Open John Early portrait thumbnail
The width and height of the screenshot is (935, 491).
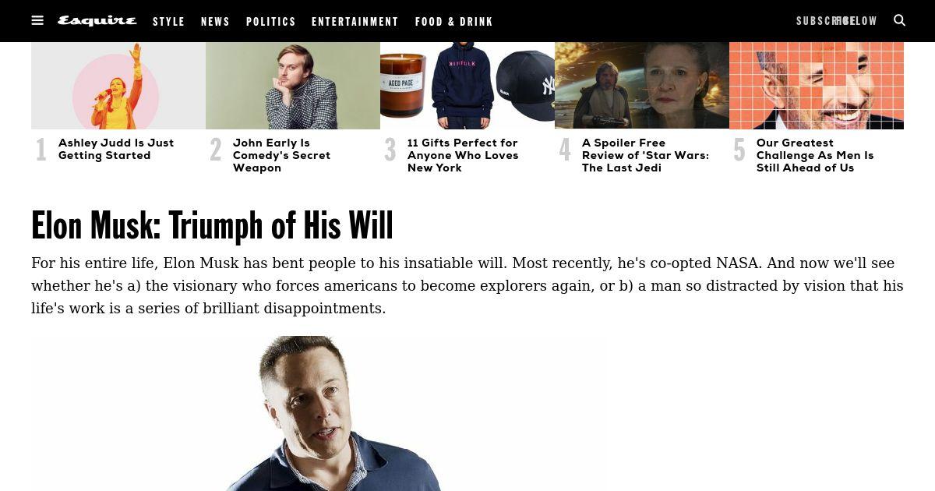pos(293,86)
